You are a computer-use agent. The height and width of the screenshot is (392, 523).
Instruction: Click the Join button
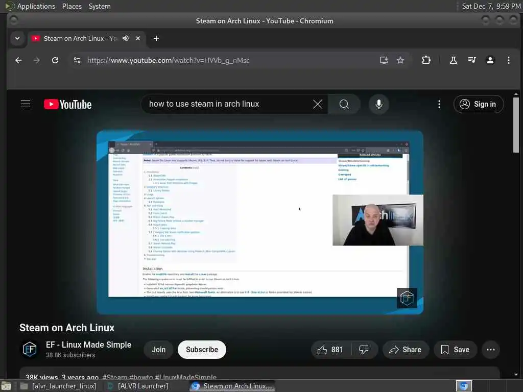tap(158, 349)
